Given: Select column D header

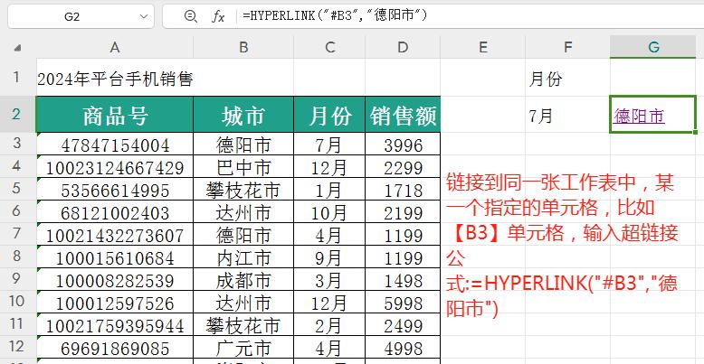Looking at the screenshot, I should (403, 47).
